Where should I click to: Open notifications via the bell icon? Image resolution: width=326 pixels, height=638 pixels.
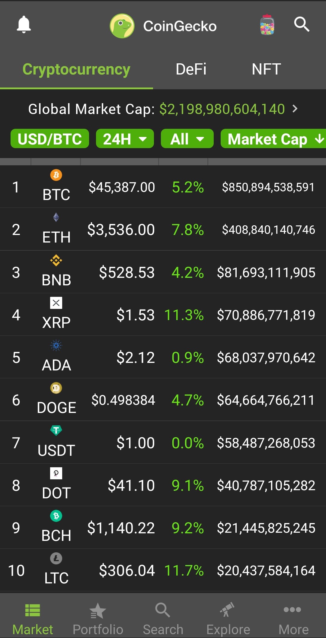coord(24,24)
